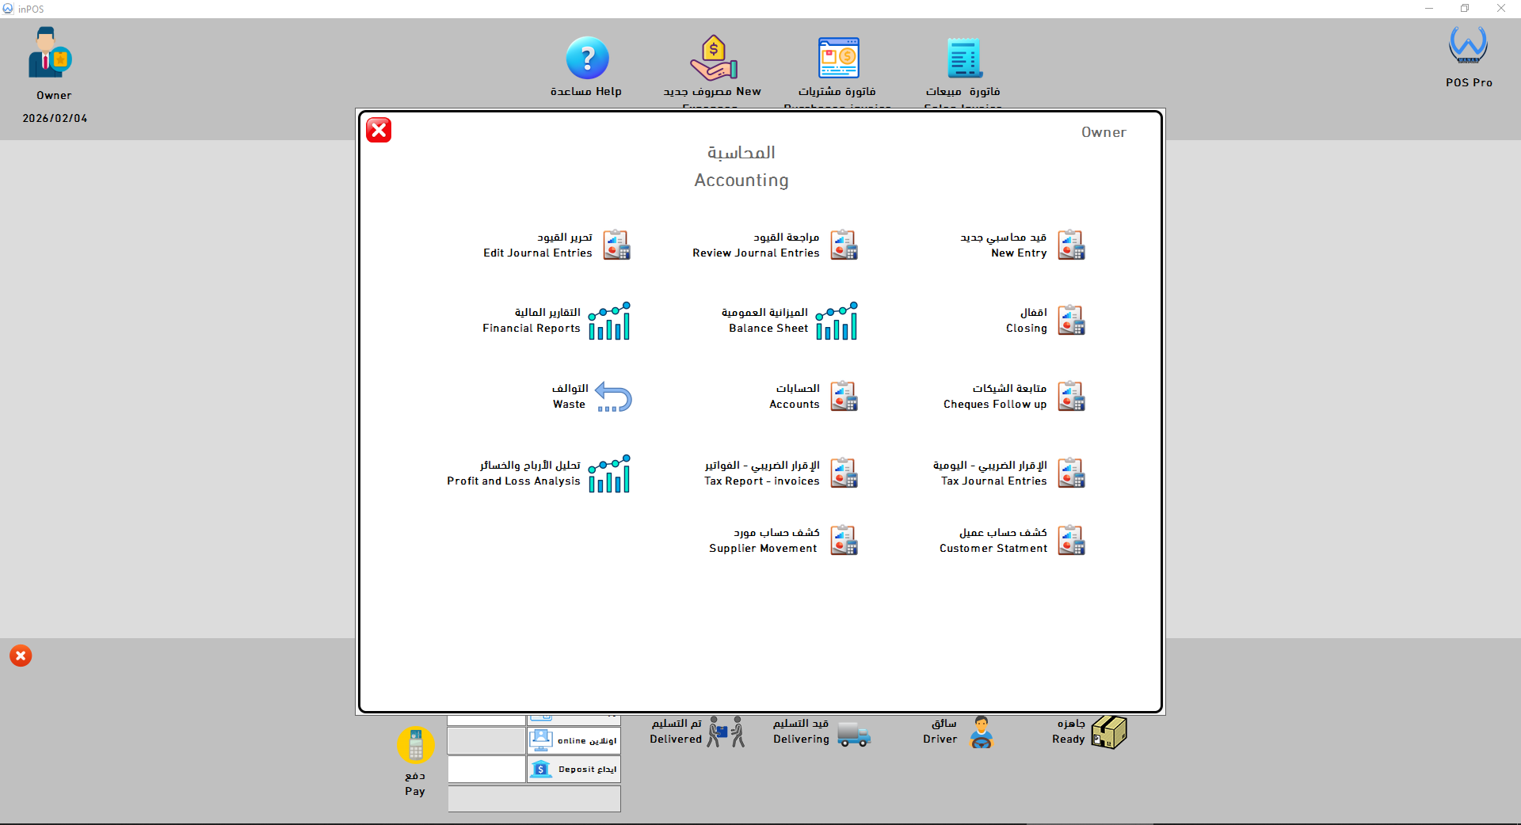Select Profit and Loss Analysis
Image resolution: width=1521 pixels, height=825 pixels.
611,473
